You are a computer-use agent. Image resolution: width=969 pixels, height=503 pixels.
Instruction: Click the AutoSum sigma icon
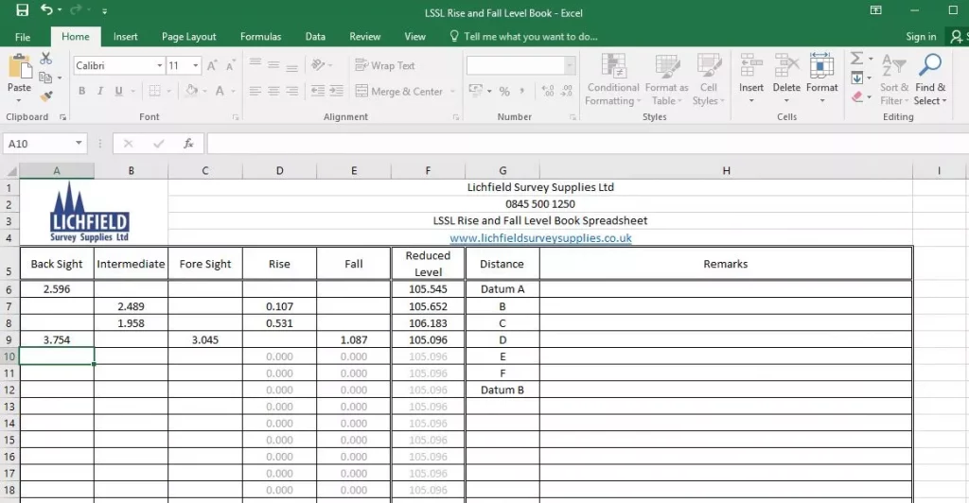856,58
